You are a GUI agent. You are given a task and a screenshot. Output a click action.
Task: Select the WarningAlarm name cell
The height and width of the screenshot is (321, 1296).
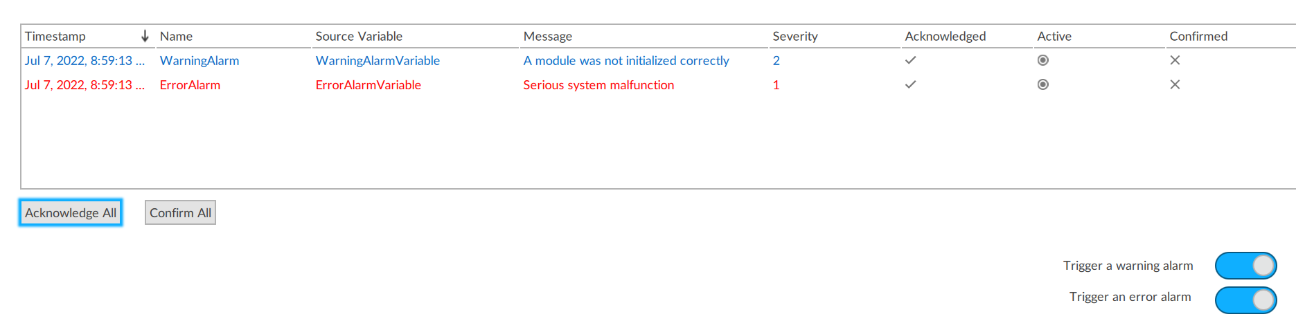[199, 60]
